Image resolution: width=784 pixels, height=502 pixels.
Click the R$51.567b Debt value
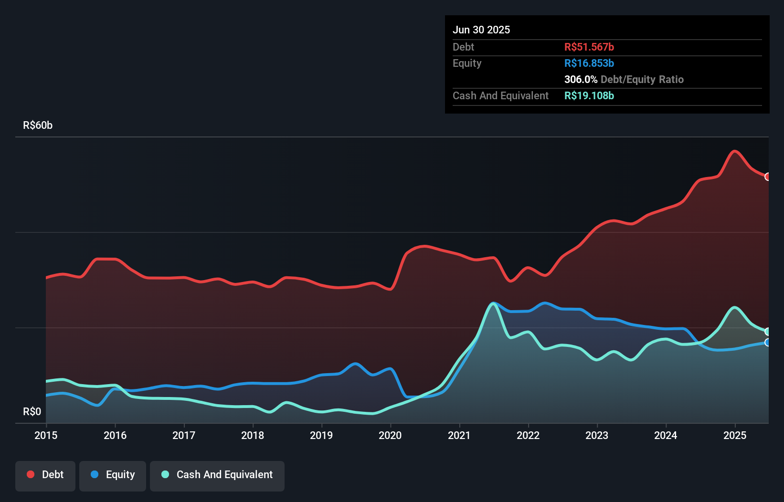[x=589, y=47]
